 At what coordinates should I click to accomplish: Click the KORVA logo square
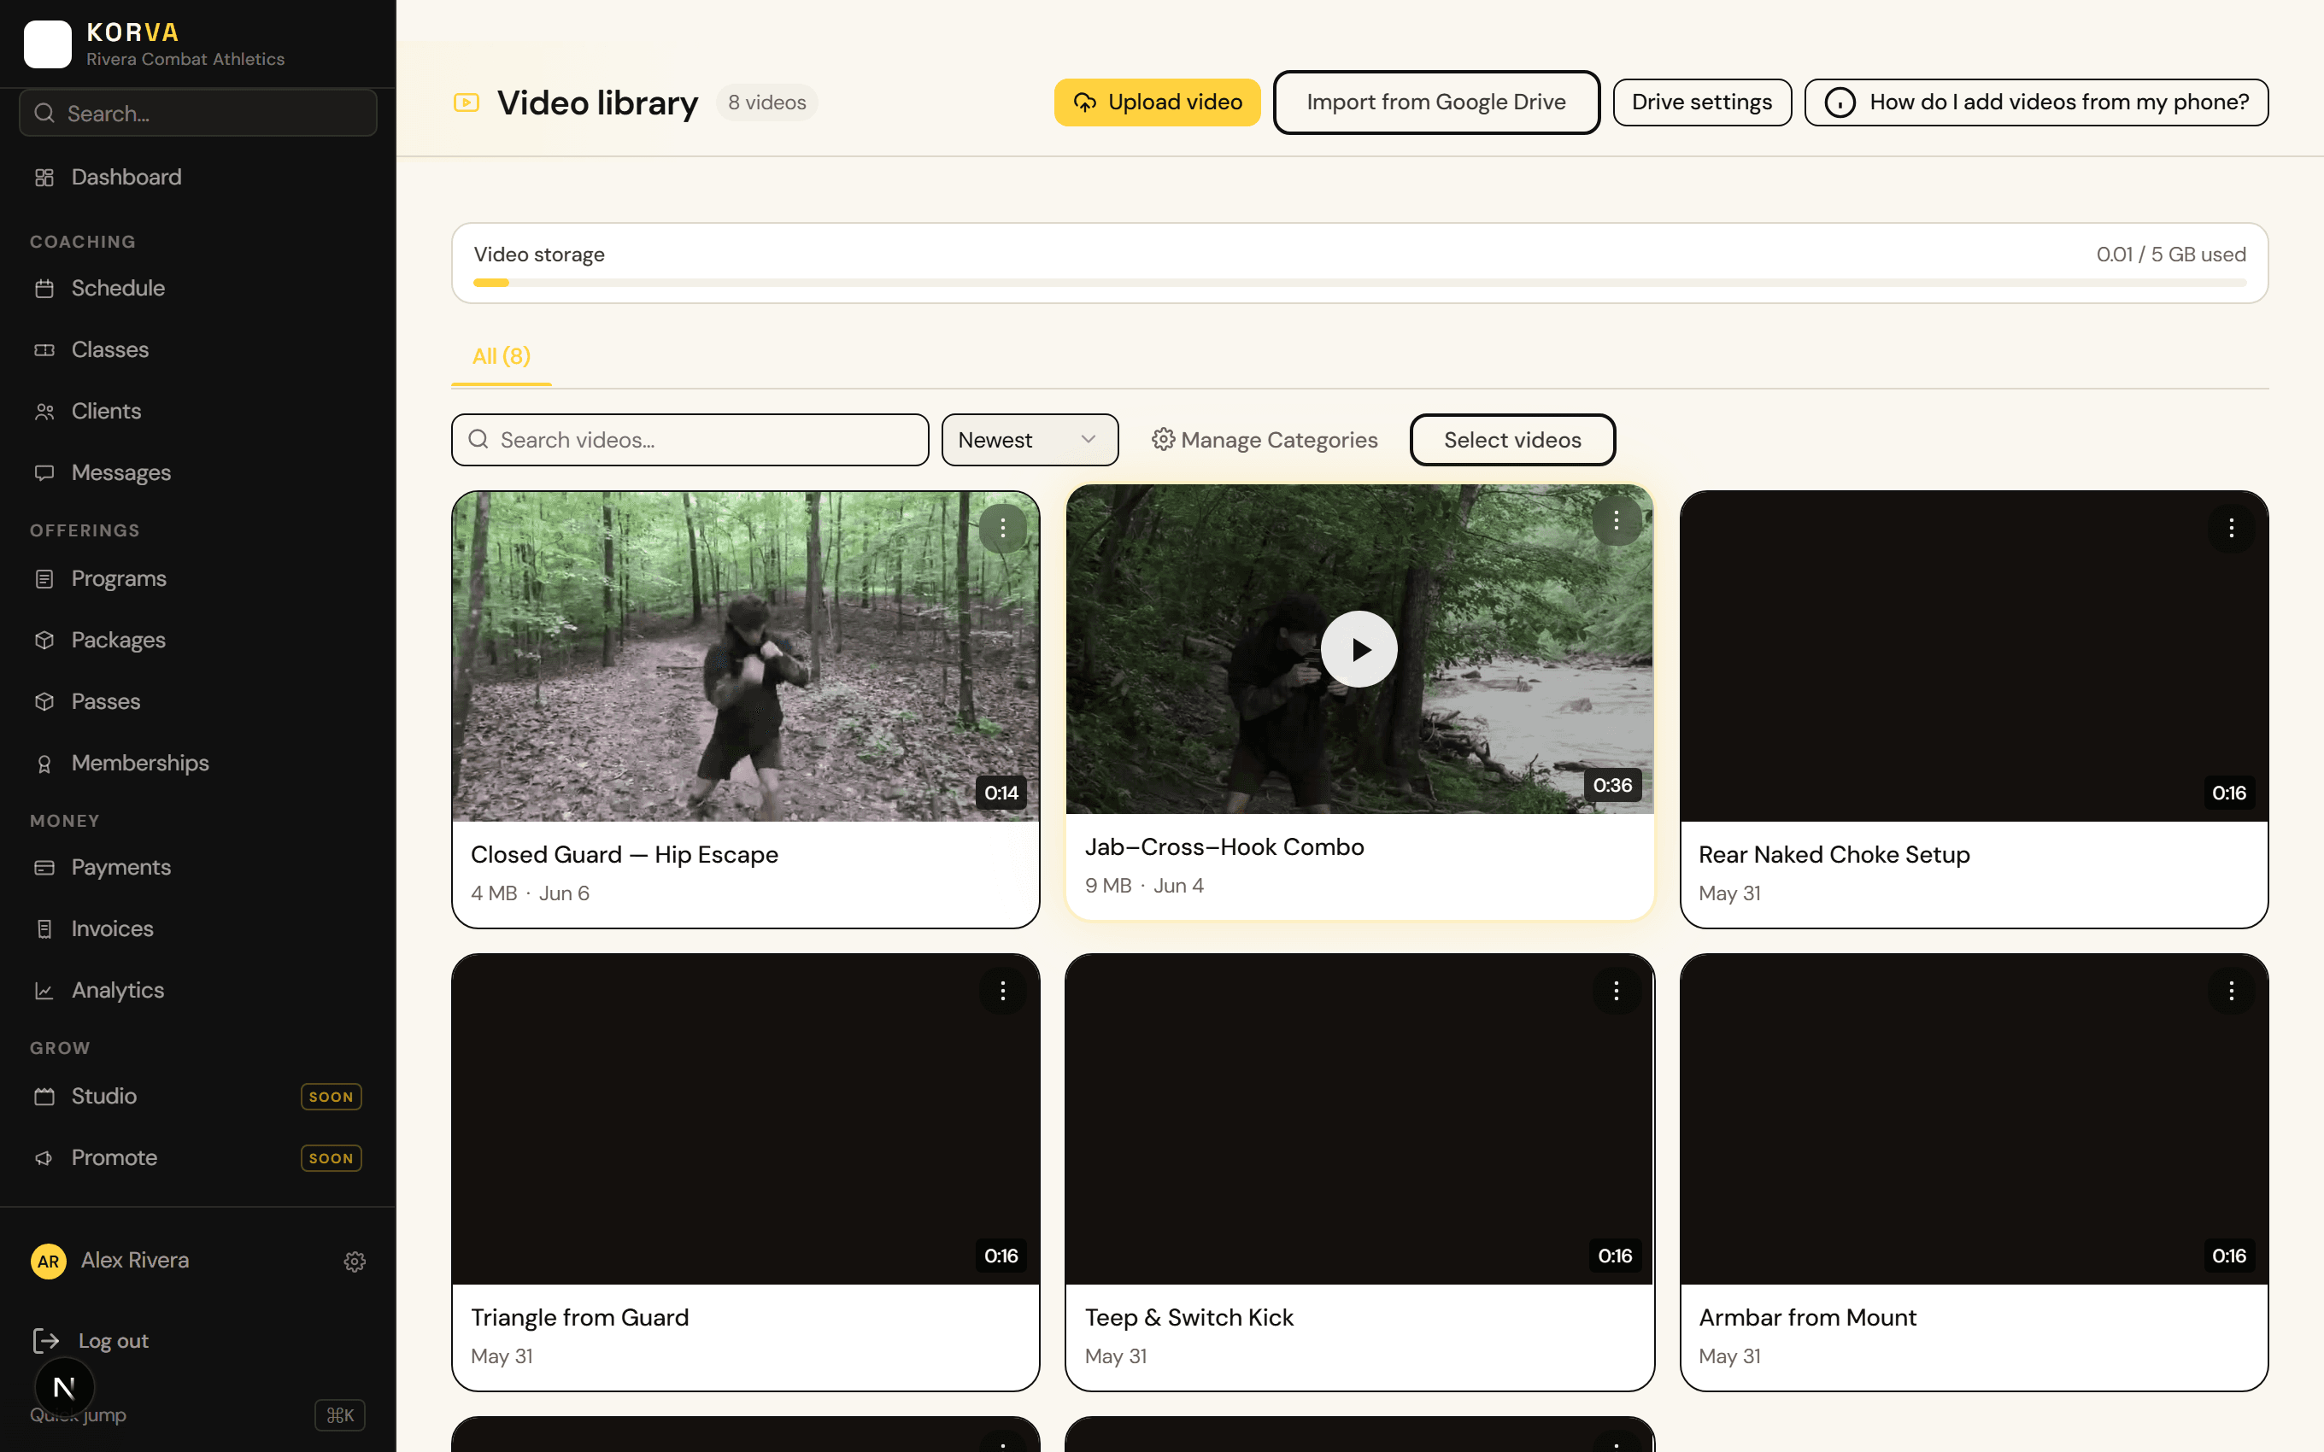point(48,44)
